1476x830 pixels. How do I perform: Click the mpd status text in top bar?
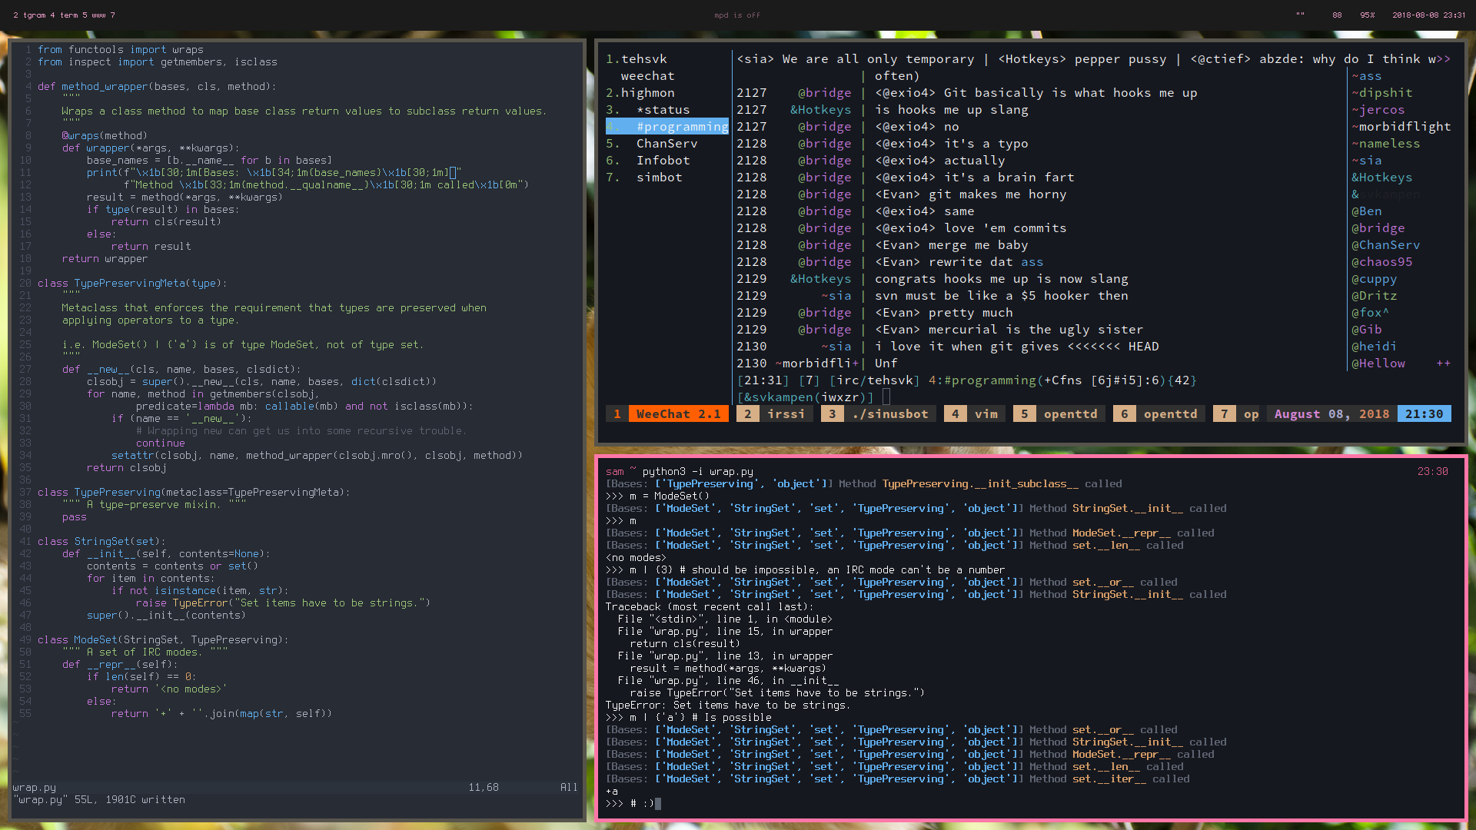736,15
